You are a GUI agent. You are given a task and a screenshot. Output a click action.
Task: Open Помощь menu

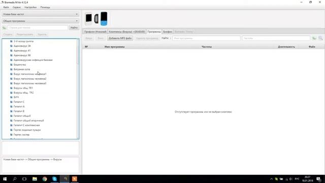45,7
